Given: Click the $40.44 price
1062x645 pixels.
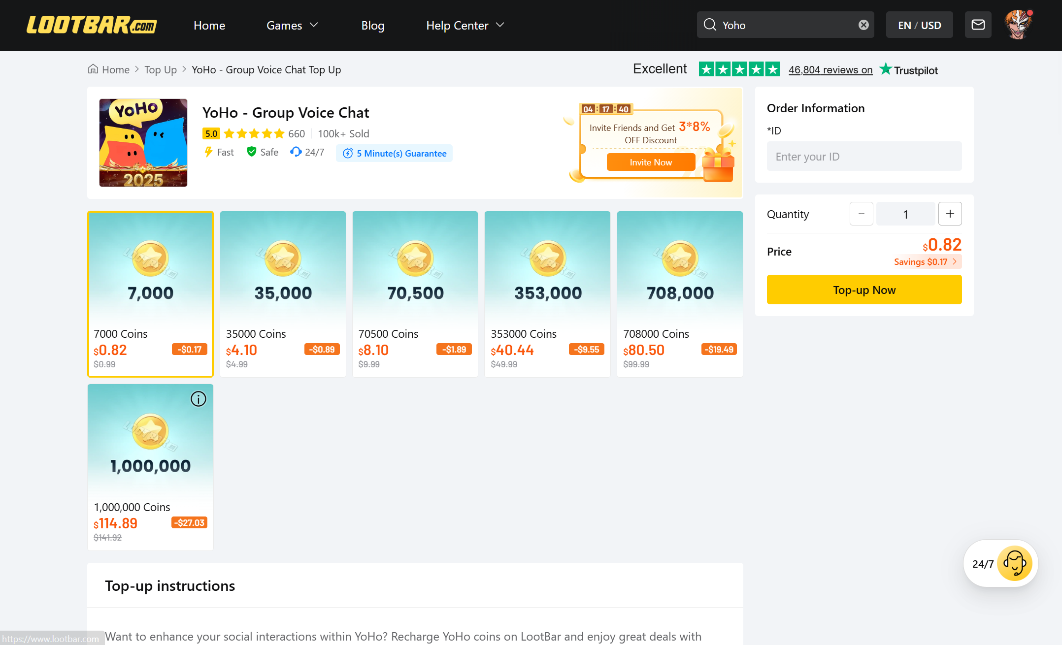Looking at the screenshot, I should point(512,350).
